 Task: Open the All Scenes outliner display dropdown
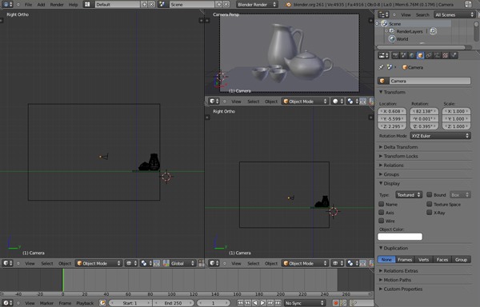454,14
